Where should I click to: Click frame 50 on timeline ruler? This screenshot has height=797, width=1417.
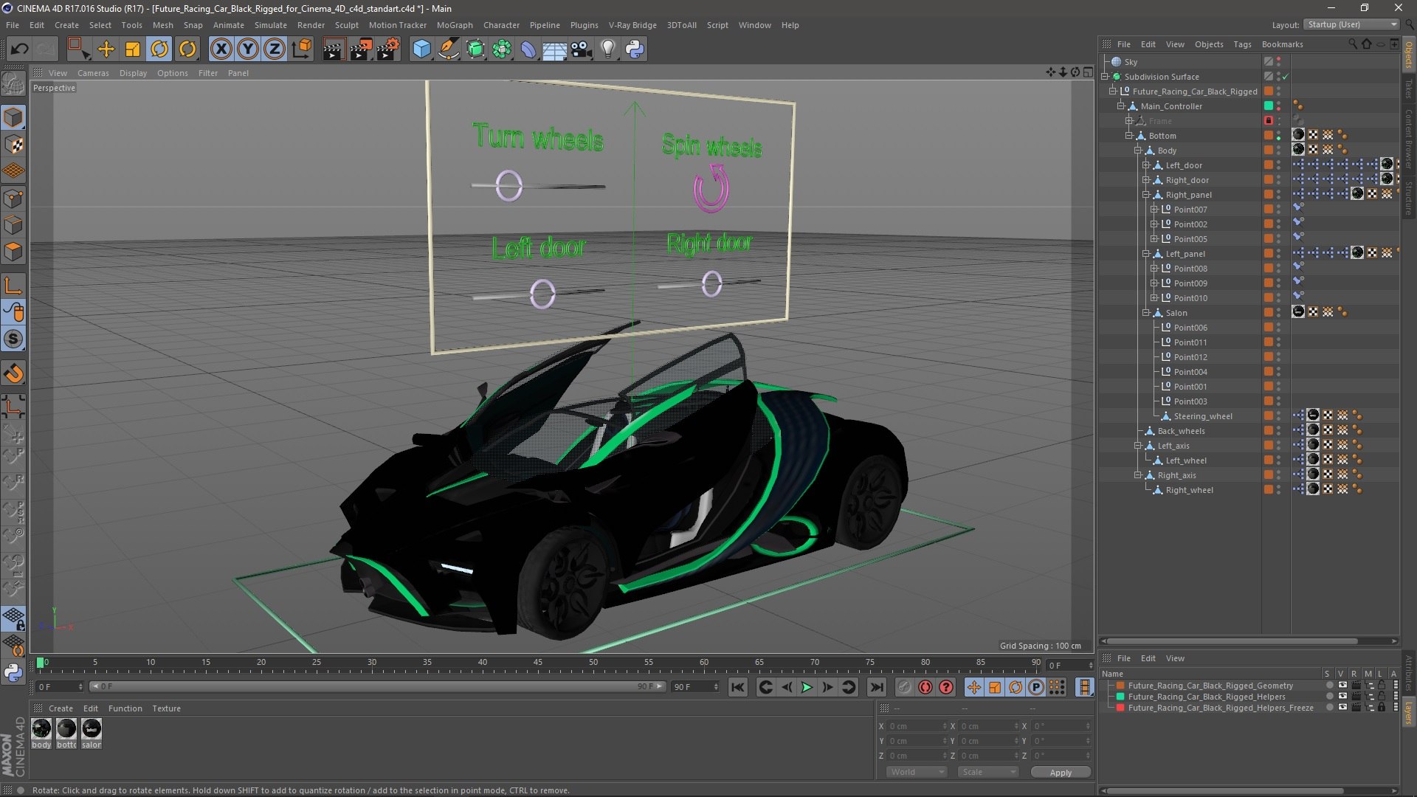593,663
